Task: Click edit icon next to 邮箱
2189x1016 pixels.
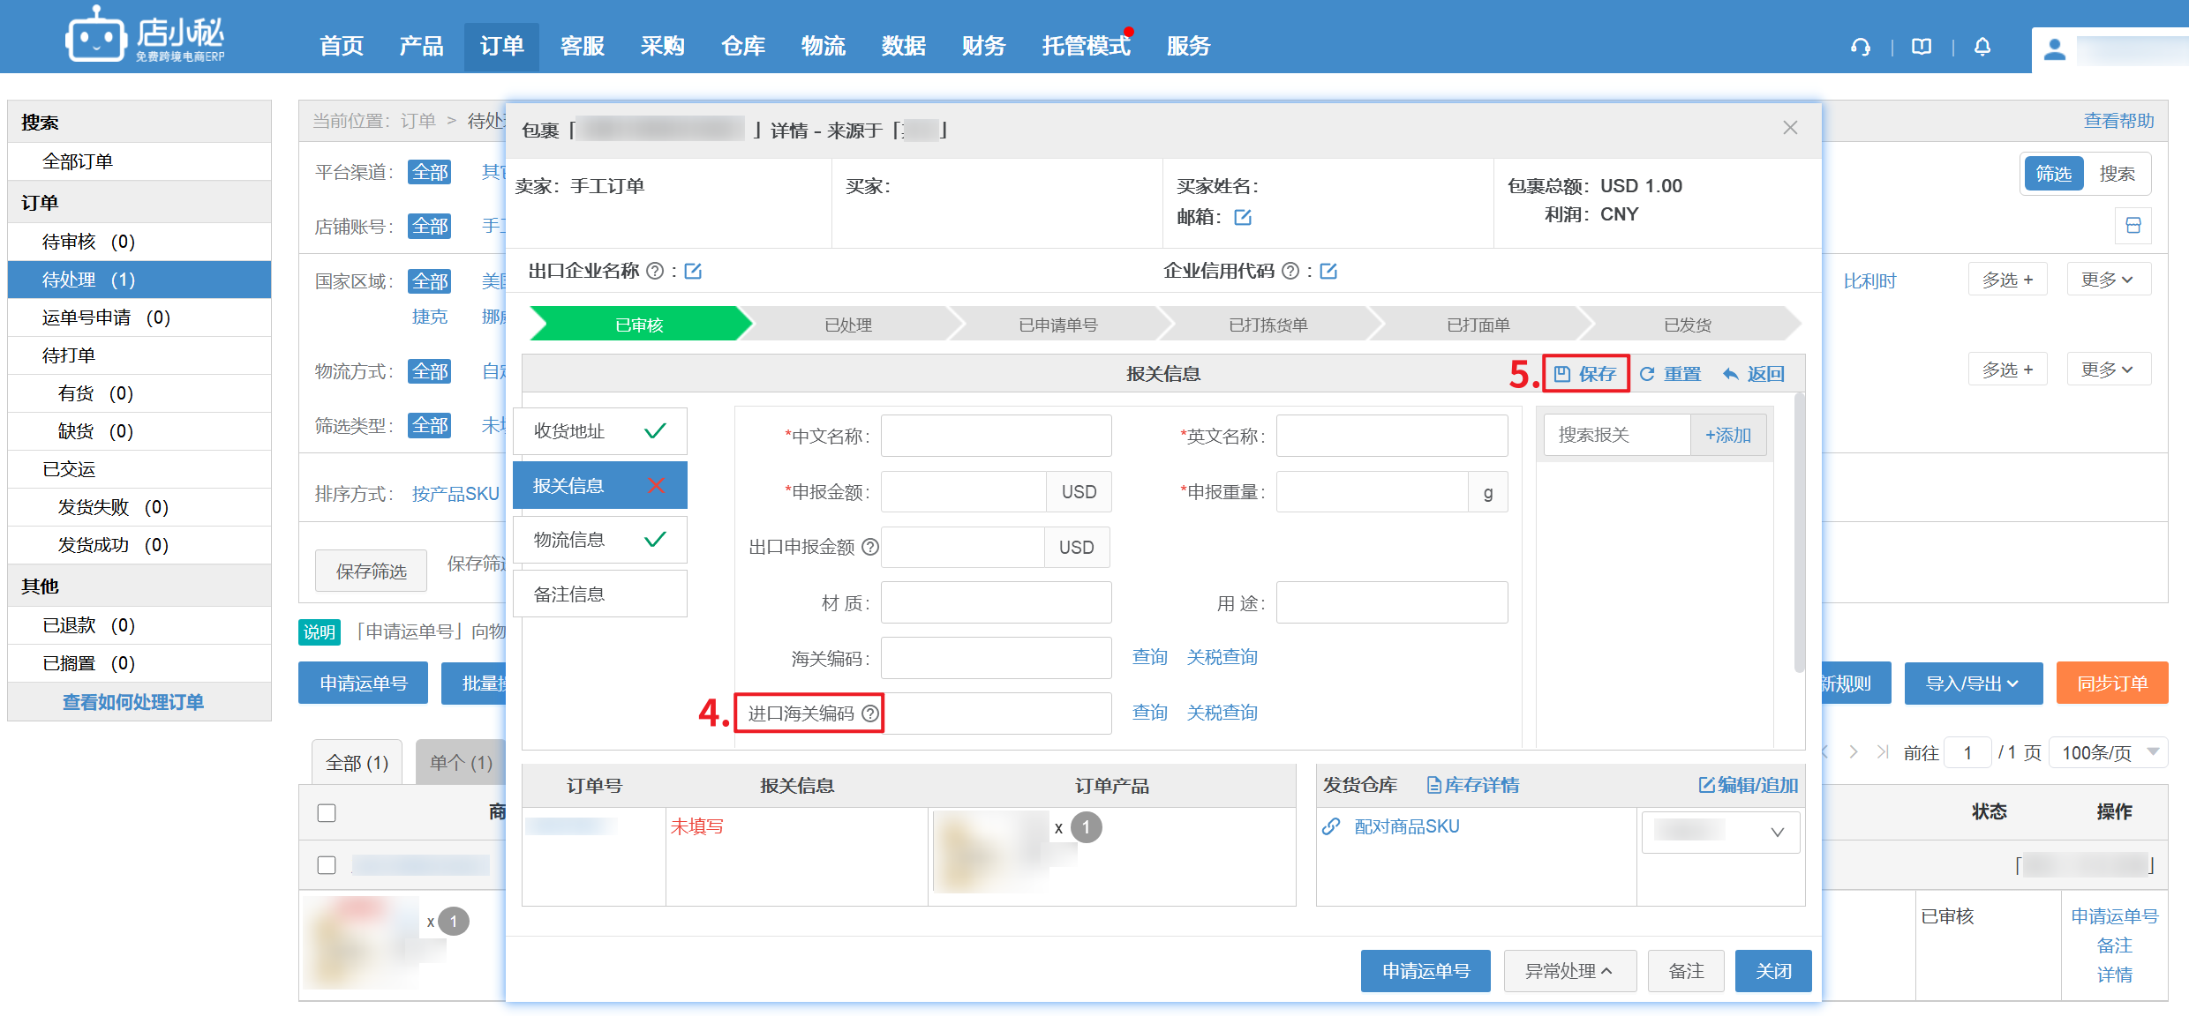Action: (1243, 217)
